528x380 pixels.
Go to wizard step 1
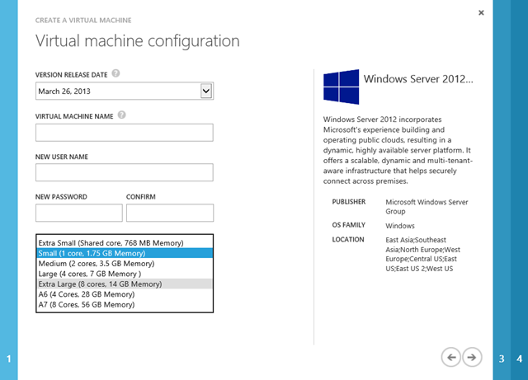coord(8,359)
